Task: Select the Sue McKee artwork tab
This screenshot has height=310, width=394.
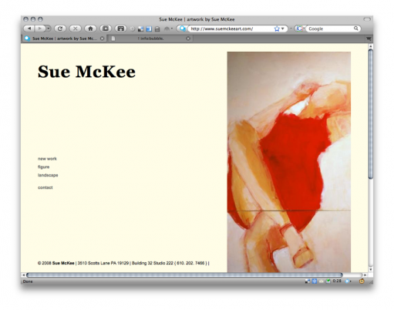Action: pos(65,39)
